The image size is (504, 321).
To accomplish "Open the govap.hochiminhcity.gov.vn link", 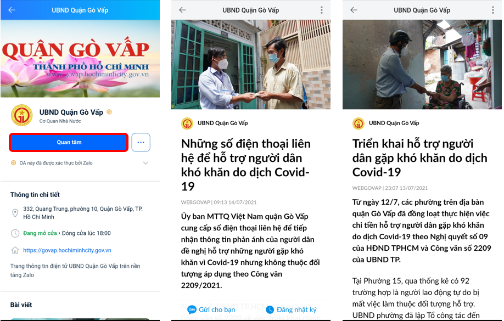I will point(67,250).
